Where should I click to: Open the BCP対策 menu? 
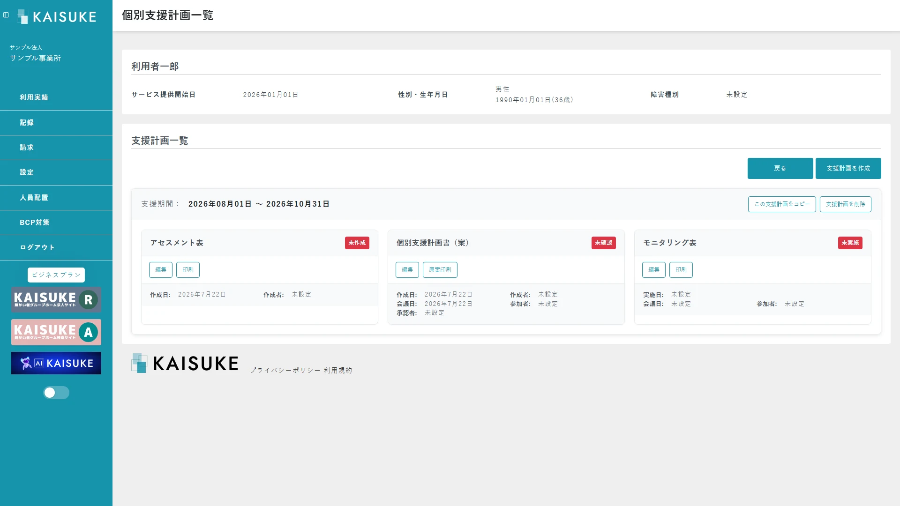pos(56,223)
